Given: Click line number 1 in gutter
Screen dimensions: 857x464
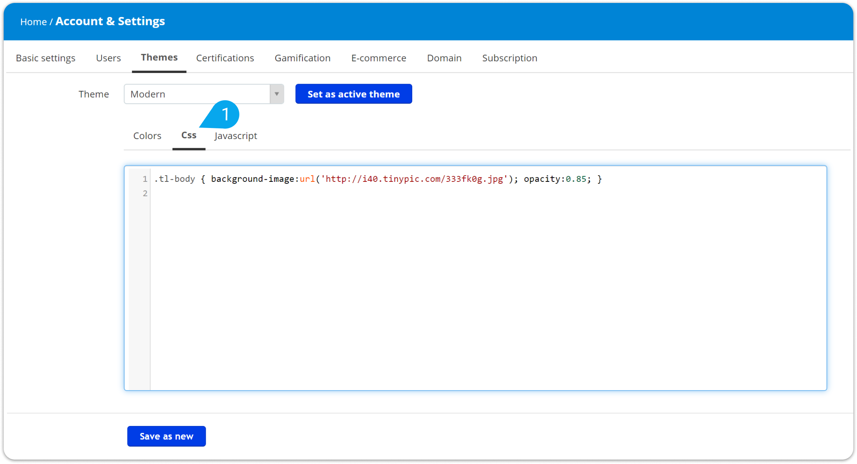Looking at the screenshot, I should pyautogui.click(x=145, y=179).
